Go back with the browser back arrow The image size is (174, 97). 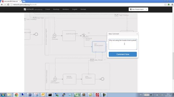tap(2, 5)
